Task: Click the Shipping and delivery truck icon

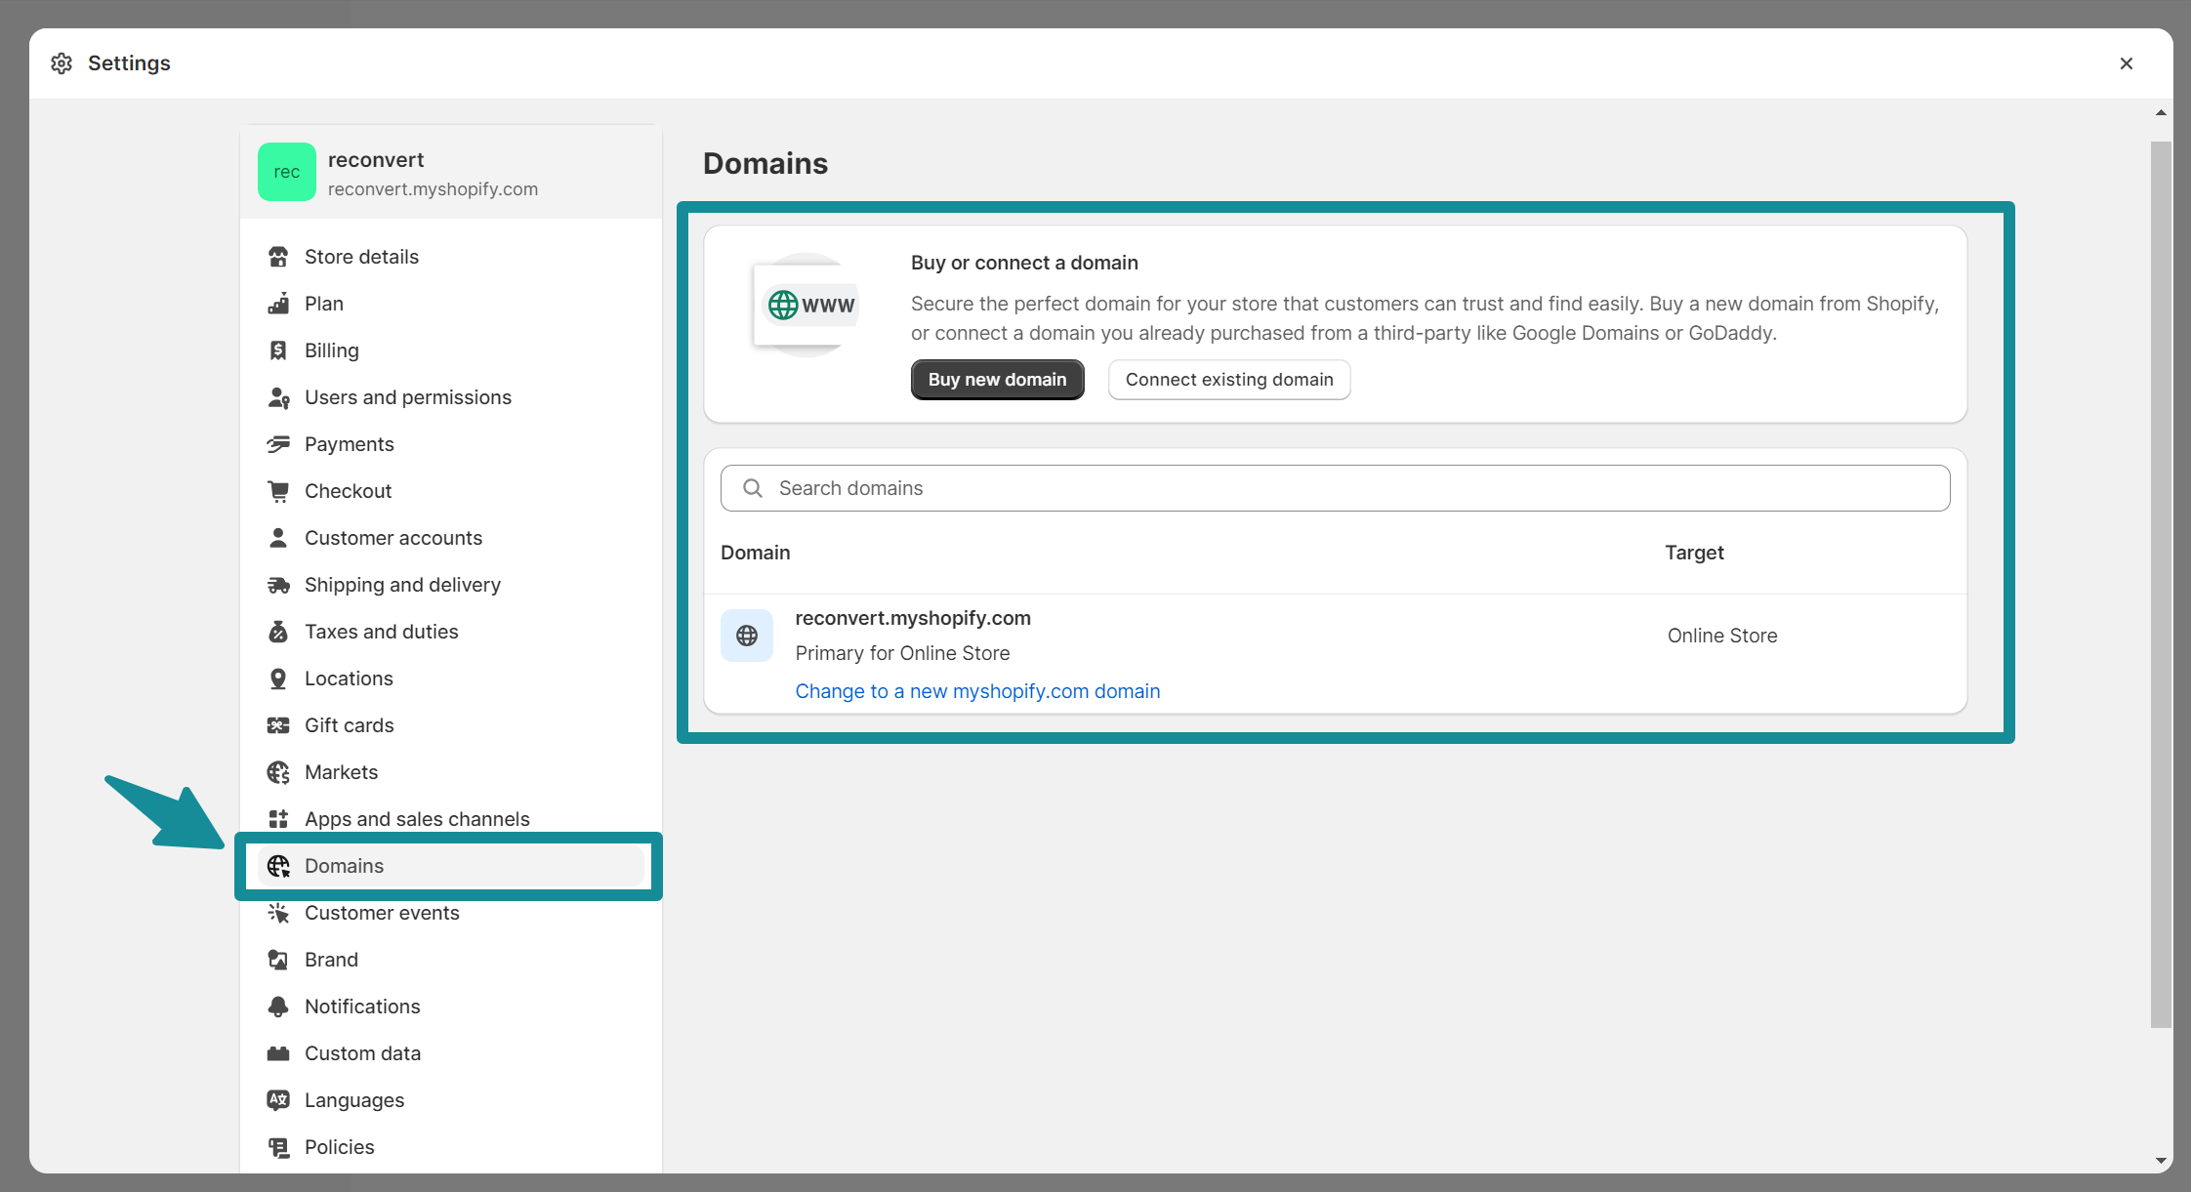Action: pyautogui.click(x=278, y=585)
